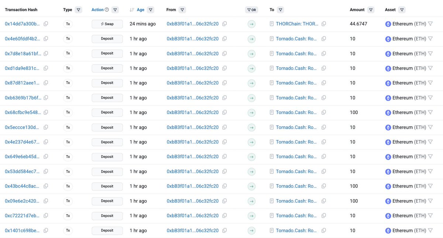
Task: Open the From column filter dropdown
Action: (x=182, y=10)
